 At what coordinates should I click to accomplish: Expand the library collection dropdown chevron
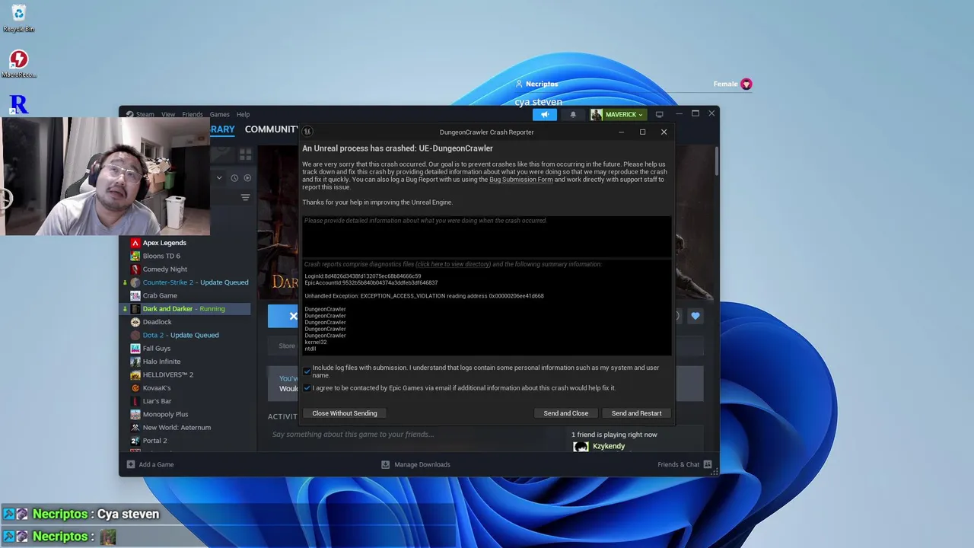point(219,178)
